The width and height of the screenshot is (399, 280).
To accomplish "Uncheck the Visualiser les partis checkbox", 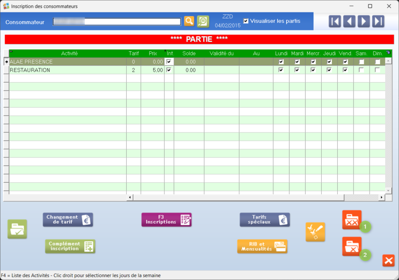I will click(x=246, y=21).
